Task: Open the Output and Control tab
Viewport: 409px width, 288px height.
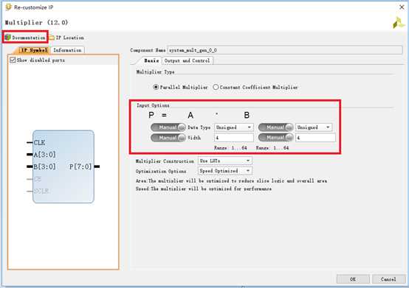Action: click(187, 60)
